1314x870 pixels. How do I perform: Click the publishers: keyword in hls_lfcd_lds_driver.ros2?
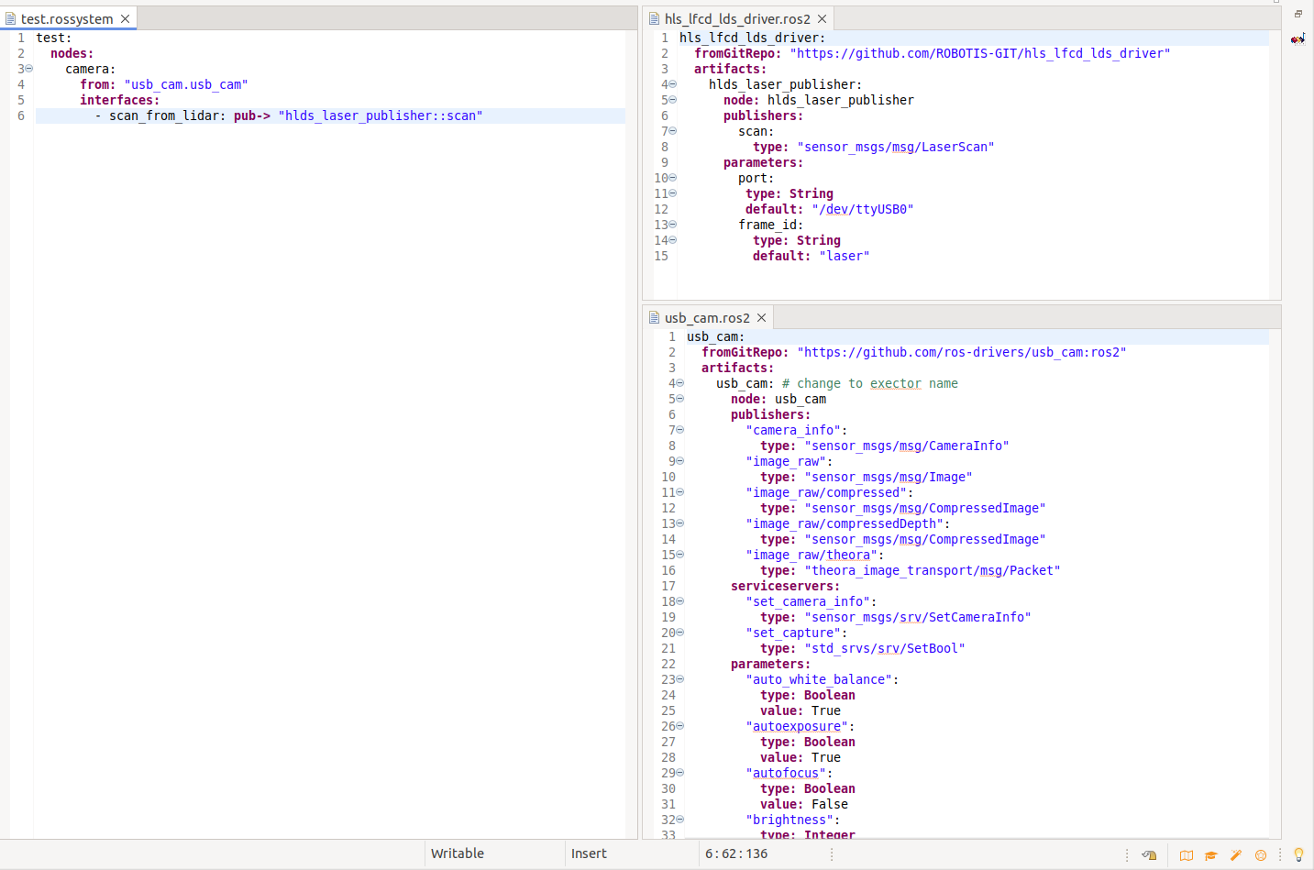(x=763, y=116)
